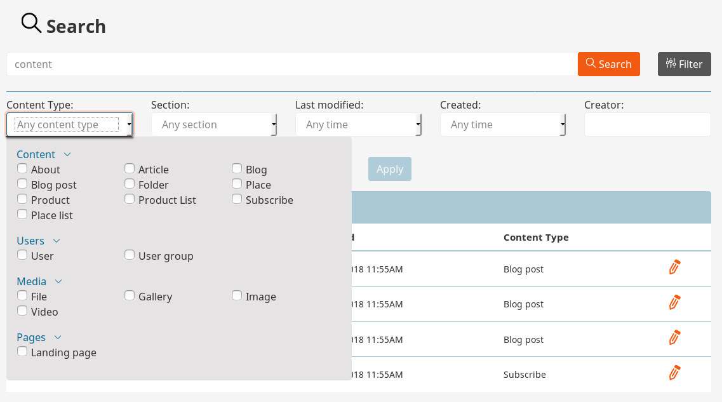Click edit pencil for second Blog post row
Screen dimensions: 722x402
pos(674,303)
